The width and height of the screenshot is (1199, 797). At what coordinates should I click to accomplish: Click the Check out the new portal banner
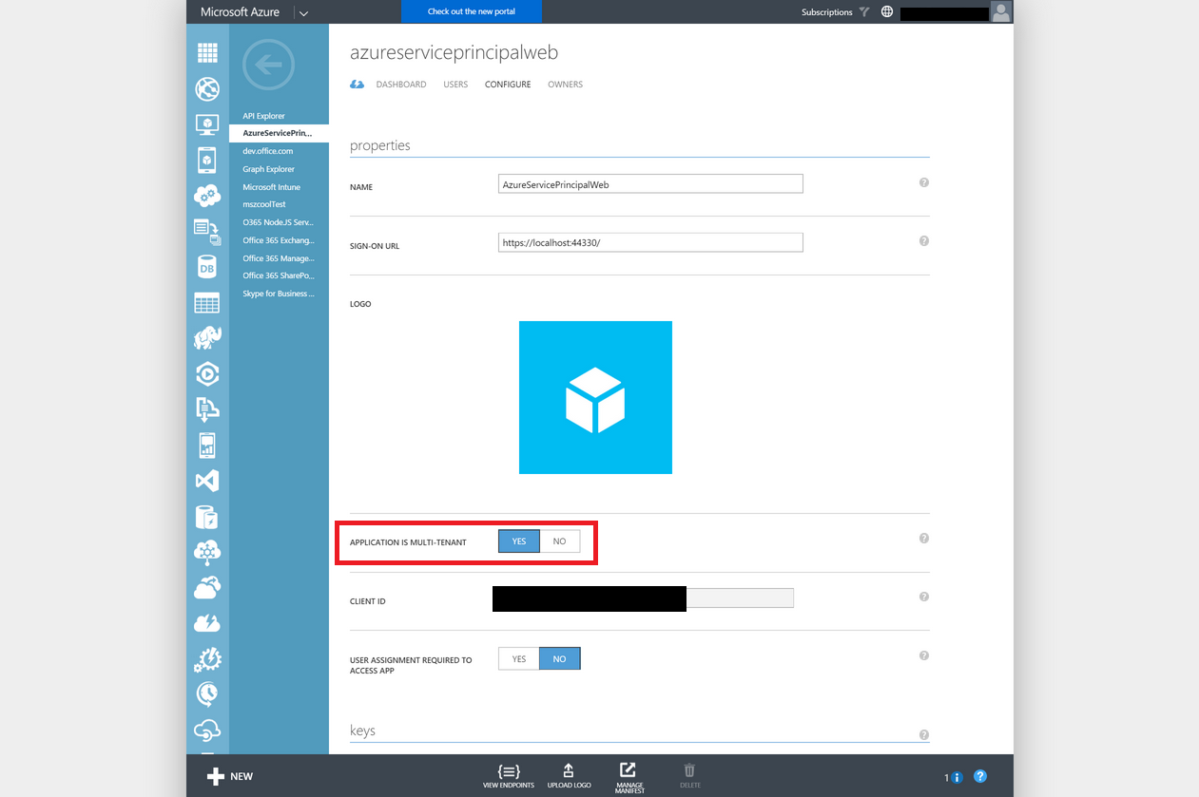pos(472,11)
